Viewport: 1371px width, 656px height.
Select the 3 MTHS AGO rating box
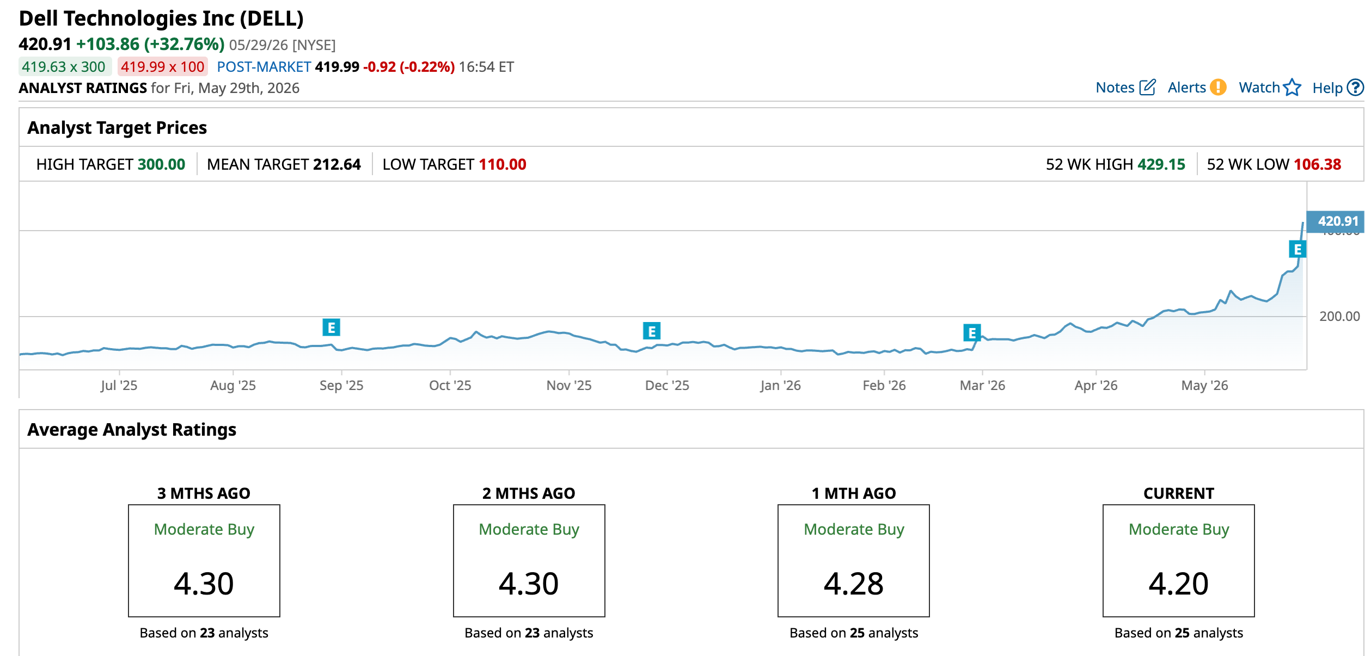(204, 561)
